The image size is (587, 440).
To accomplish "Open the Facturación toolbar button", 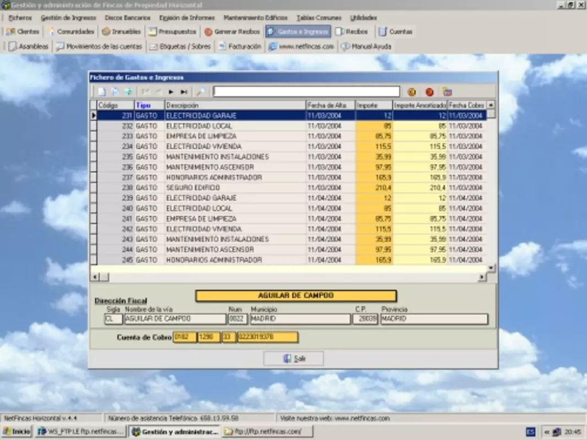I will pos(240,46).
